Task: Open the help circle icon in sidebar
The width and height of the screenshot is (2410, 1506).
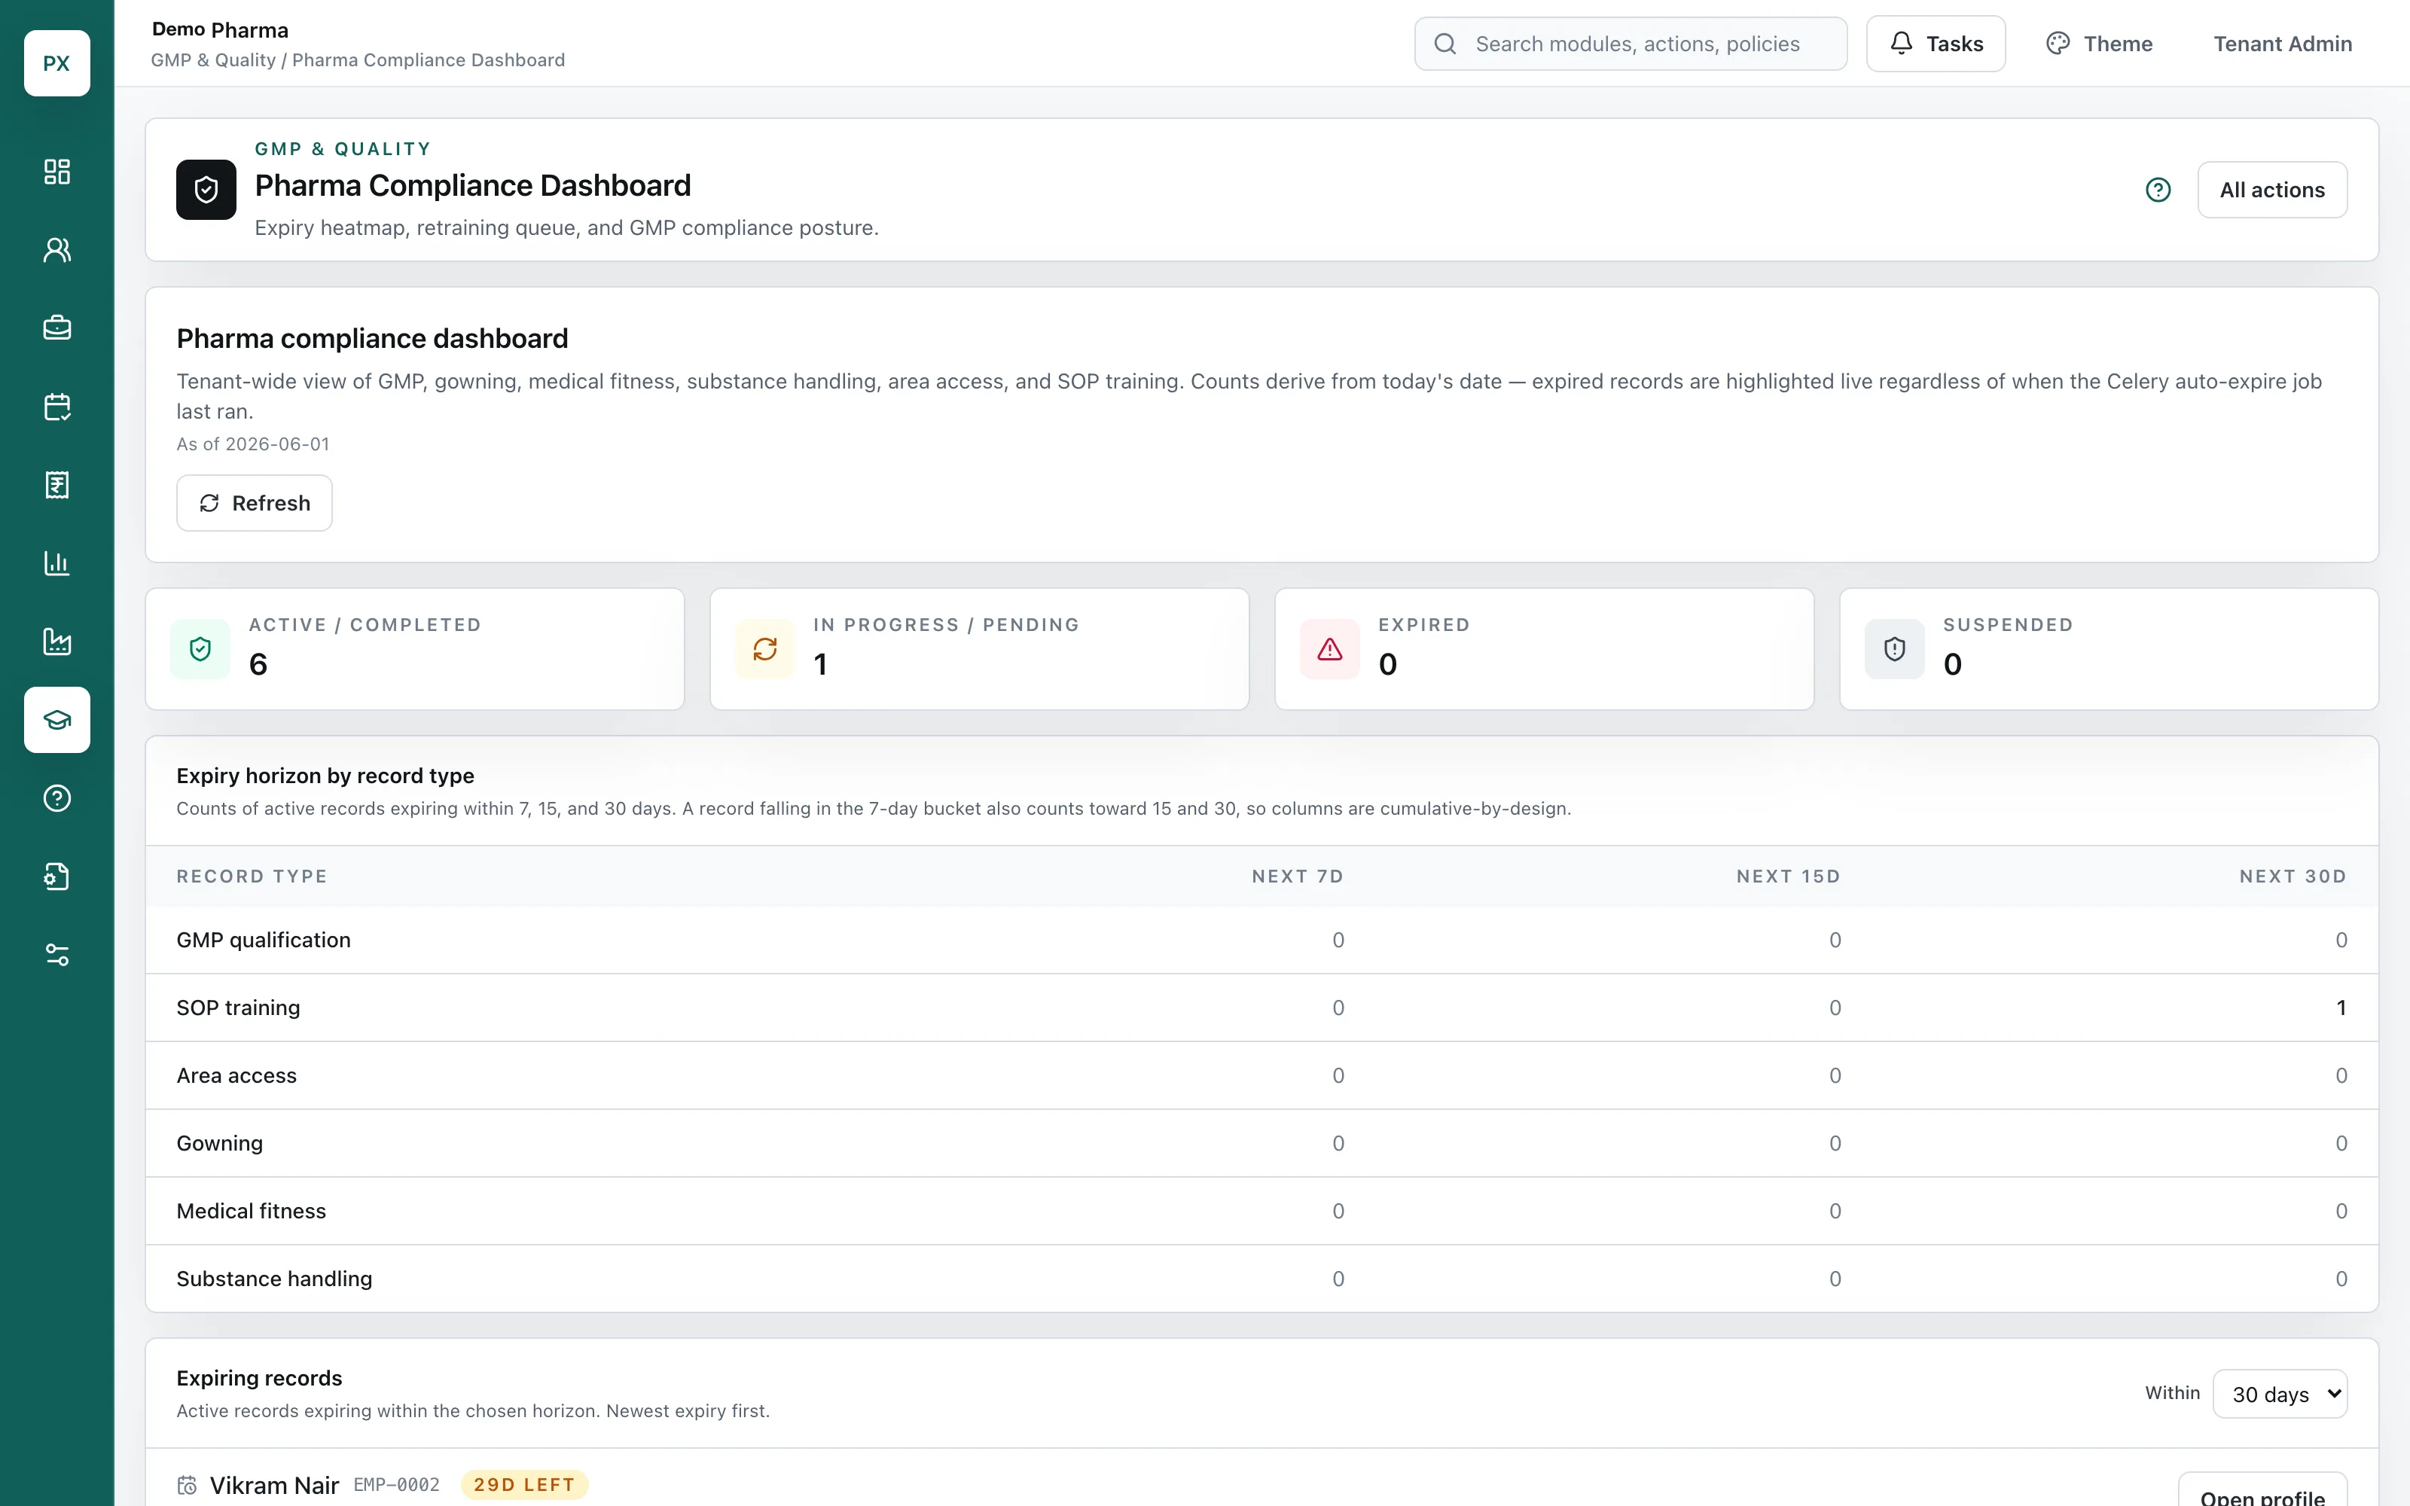Action: (56, 798)
